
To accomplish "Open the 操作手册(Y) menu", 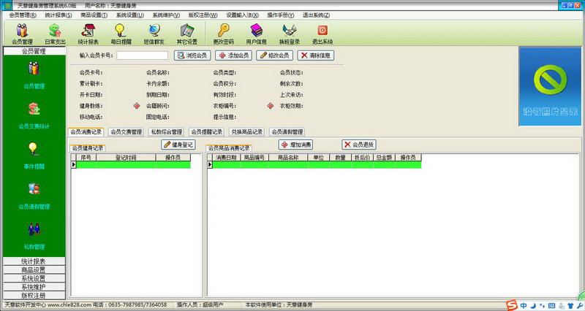I will (281, 15).
